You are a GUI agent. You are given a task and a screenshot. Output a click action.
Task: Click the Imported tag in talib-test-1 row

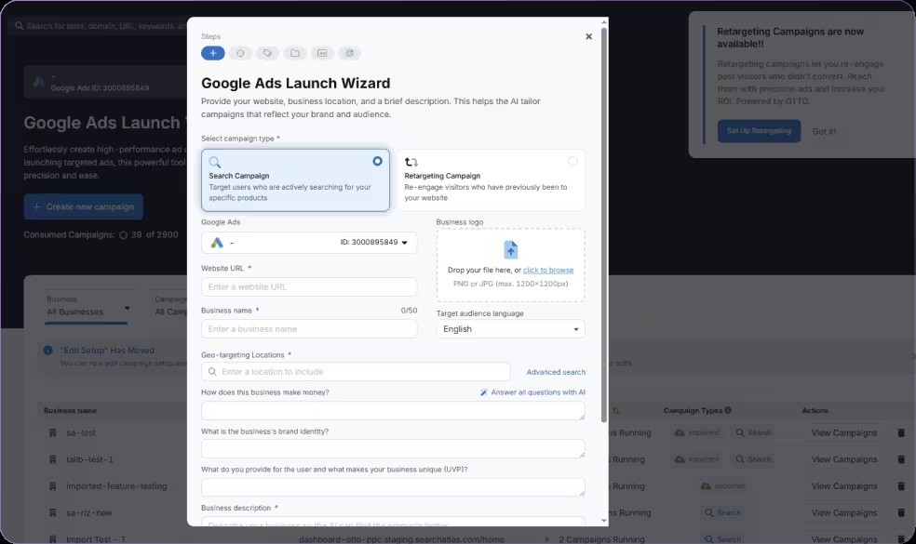click(x=697, y=459)
